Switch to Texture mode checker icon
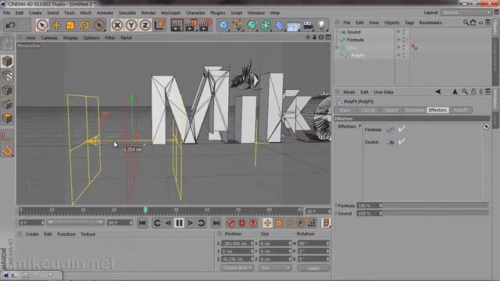The width and height of the screenshot is (500, 281). pos(7,76)
